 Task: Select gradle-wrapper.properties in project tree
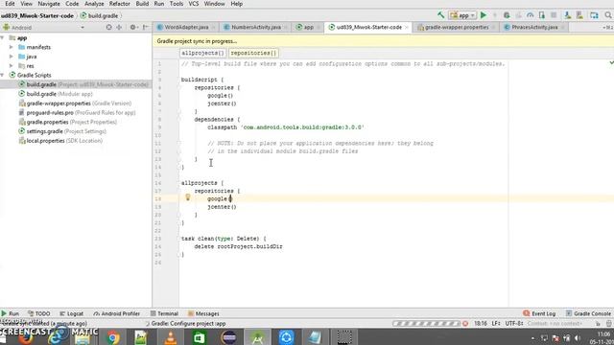(75, 103)
